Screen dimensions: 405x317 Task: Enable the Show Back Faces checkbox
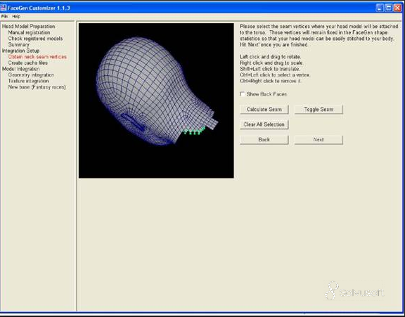point(243,94)
